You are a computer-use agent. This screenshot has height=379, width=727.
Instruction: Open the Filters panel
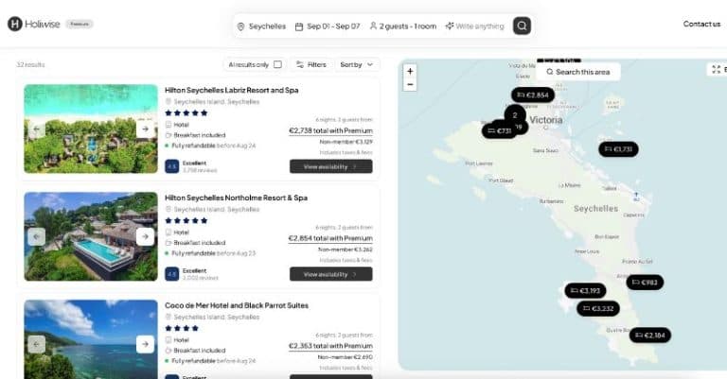tap(311, 65)
